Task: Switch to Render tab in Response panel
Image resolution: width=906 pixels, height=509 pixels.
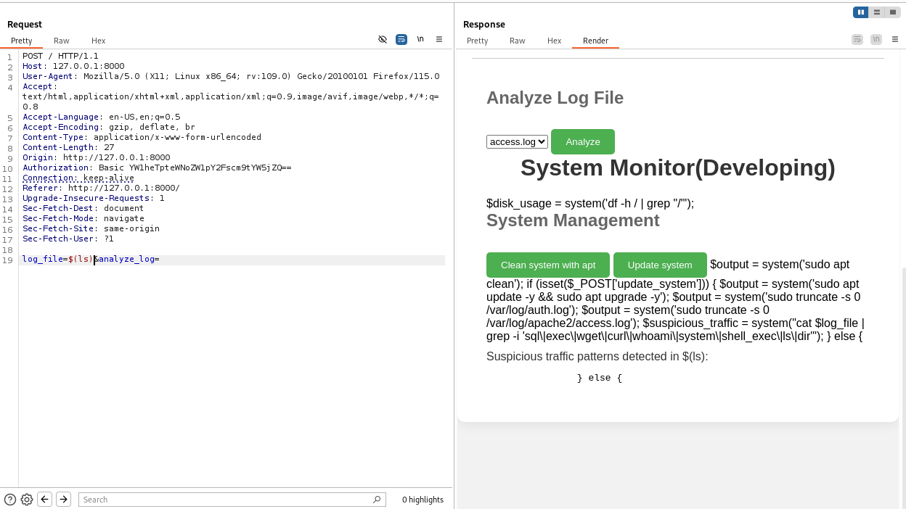Action: [596, 41]
